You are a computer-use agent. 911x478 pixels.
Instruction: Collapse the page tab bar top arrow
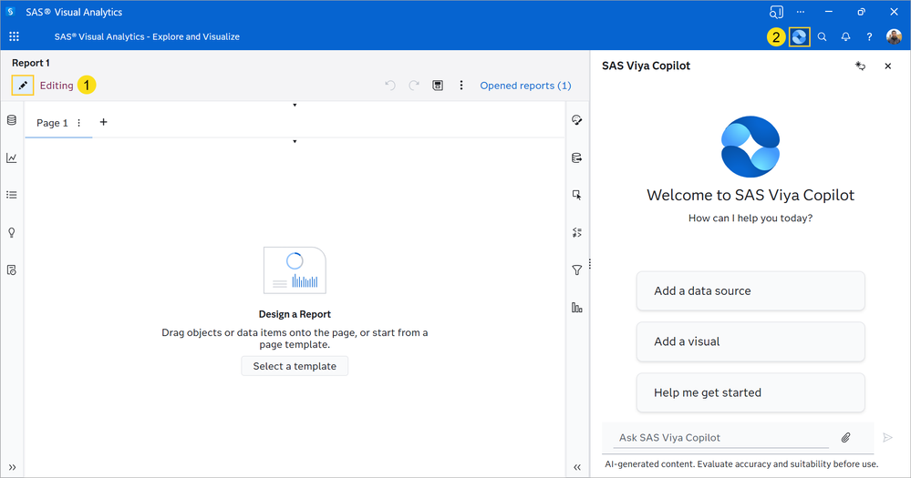295,105
